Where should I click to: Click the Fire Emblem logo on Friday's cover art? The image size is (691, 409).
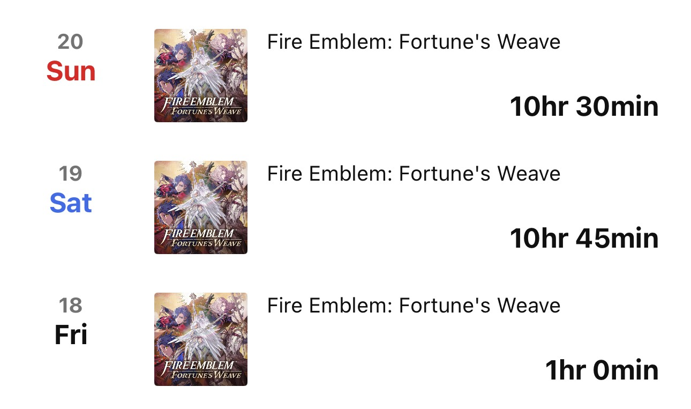click(x=201, y=369)
